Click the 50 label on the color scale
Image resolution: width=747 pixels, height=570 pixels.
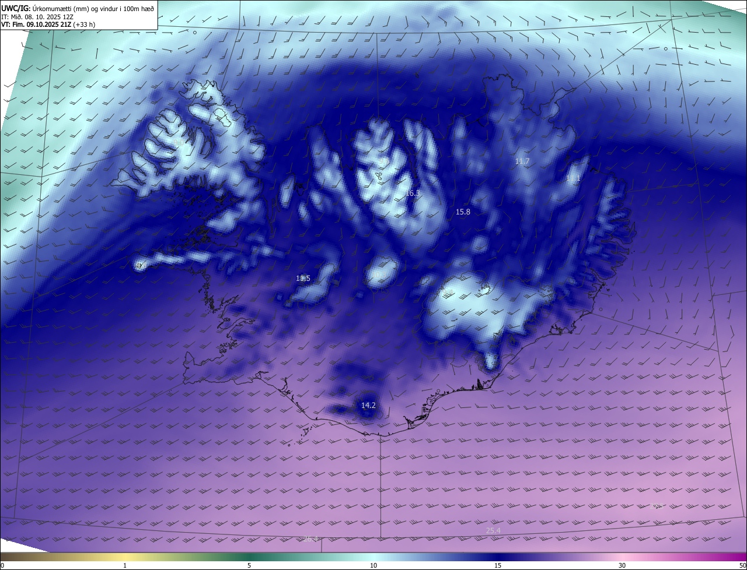[742, 565]
